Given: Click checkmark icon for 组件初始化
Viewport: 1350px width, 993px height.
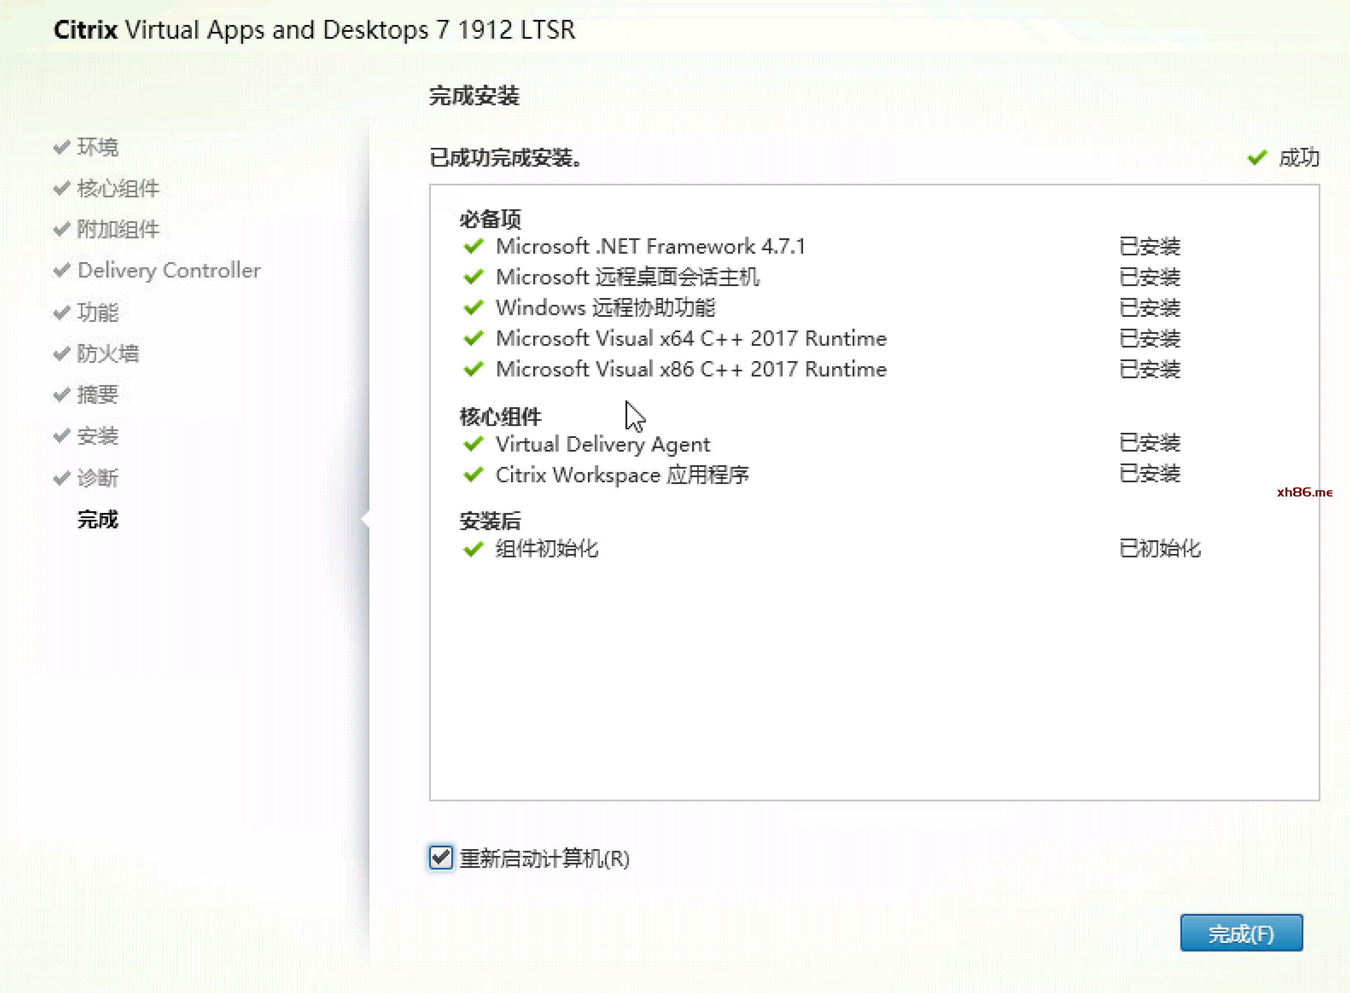Looking at the screenshot, I should [474, 548].
